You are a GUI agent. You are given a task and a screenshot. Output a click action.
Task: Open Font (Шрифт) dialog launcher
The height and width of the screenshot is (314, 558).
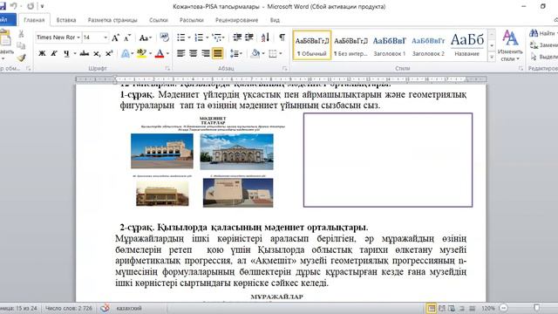[167, 68]
